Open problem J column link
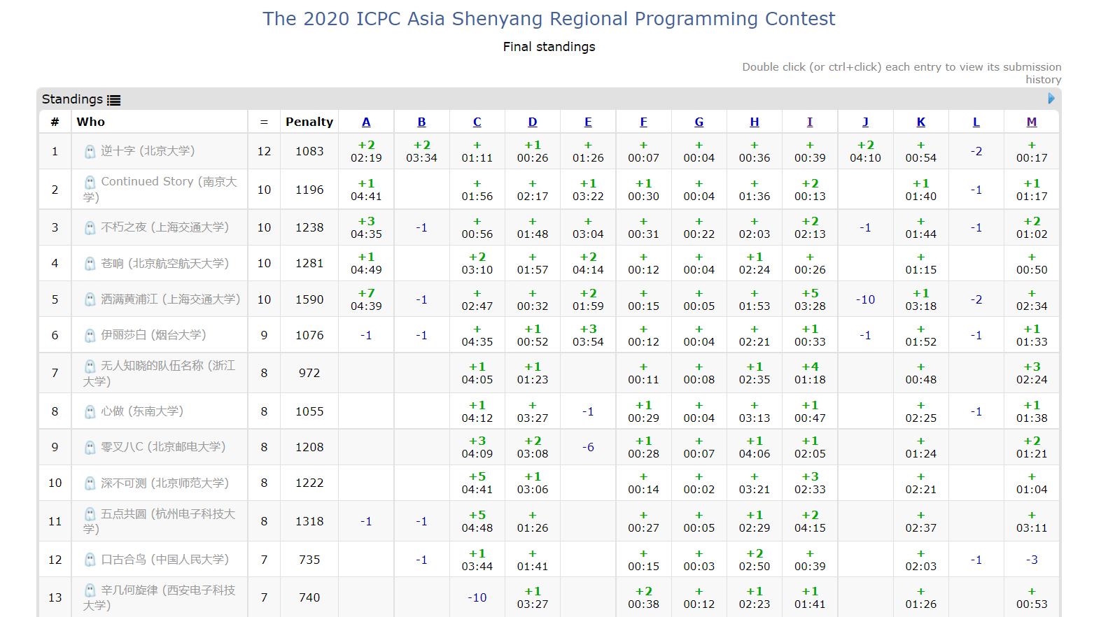1108x617 pixels. click(x=865, y=122)
